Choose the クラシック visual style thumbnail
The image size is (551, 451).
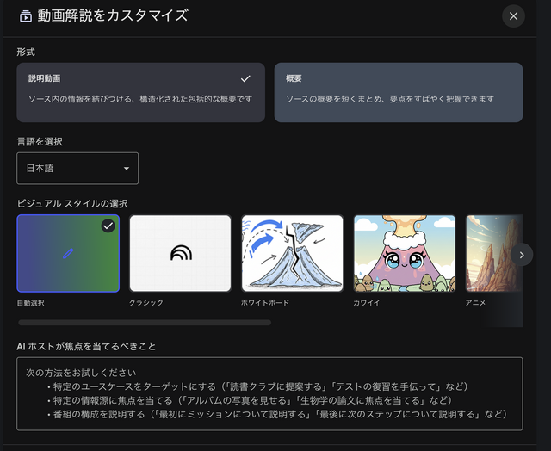click(180, 253)
